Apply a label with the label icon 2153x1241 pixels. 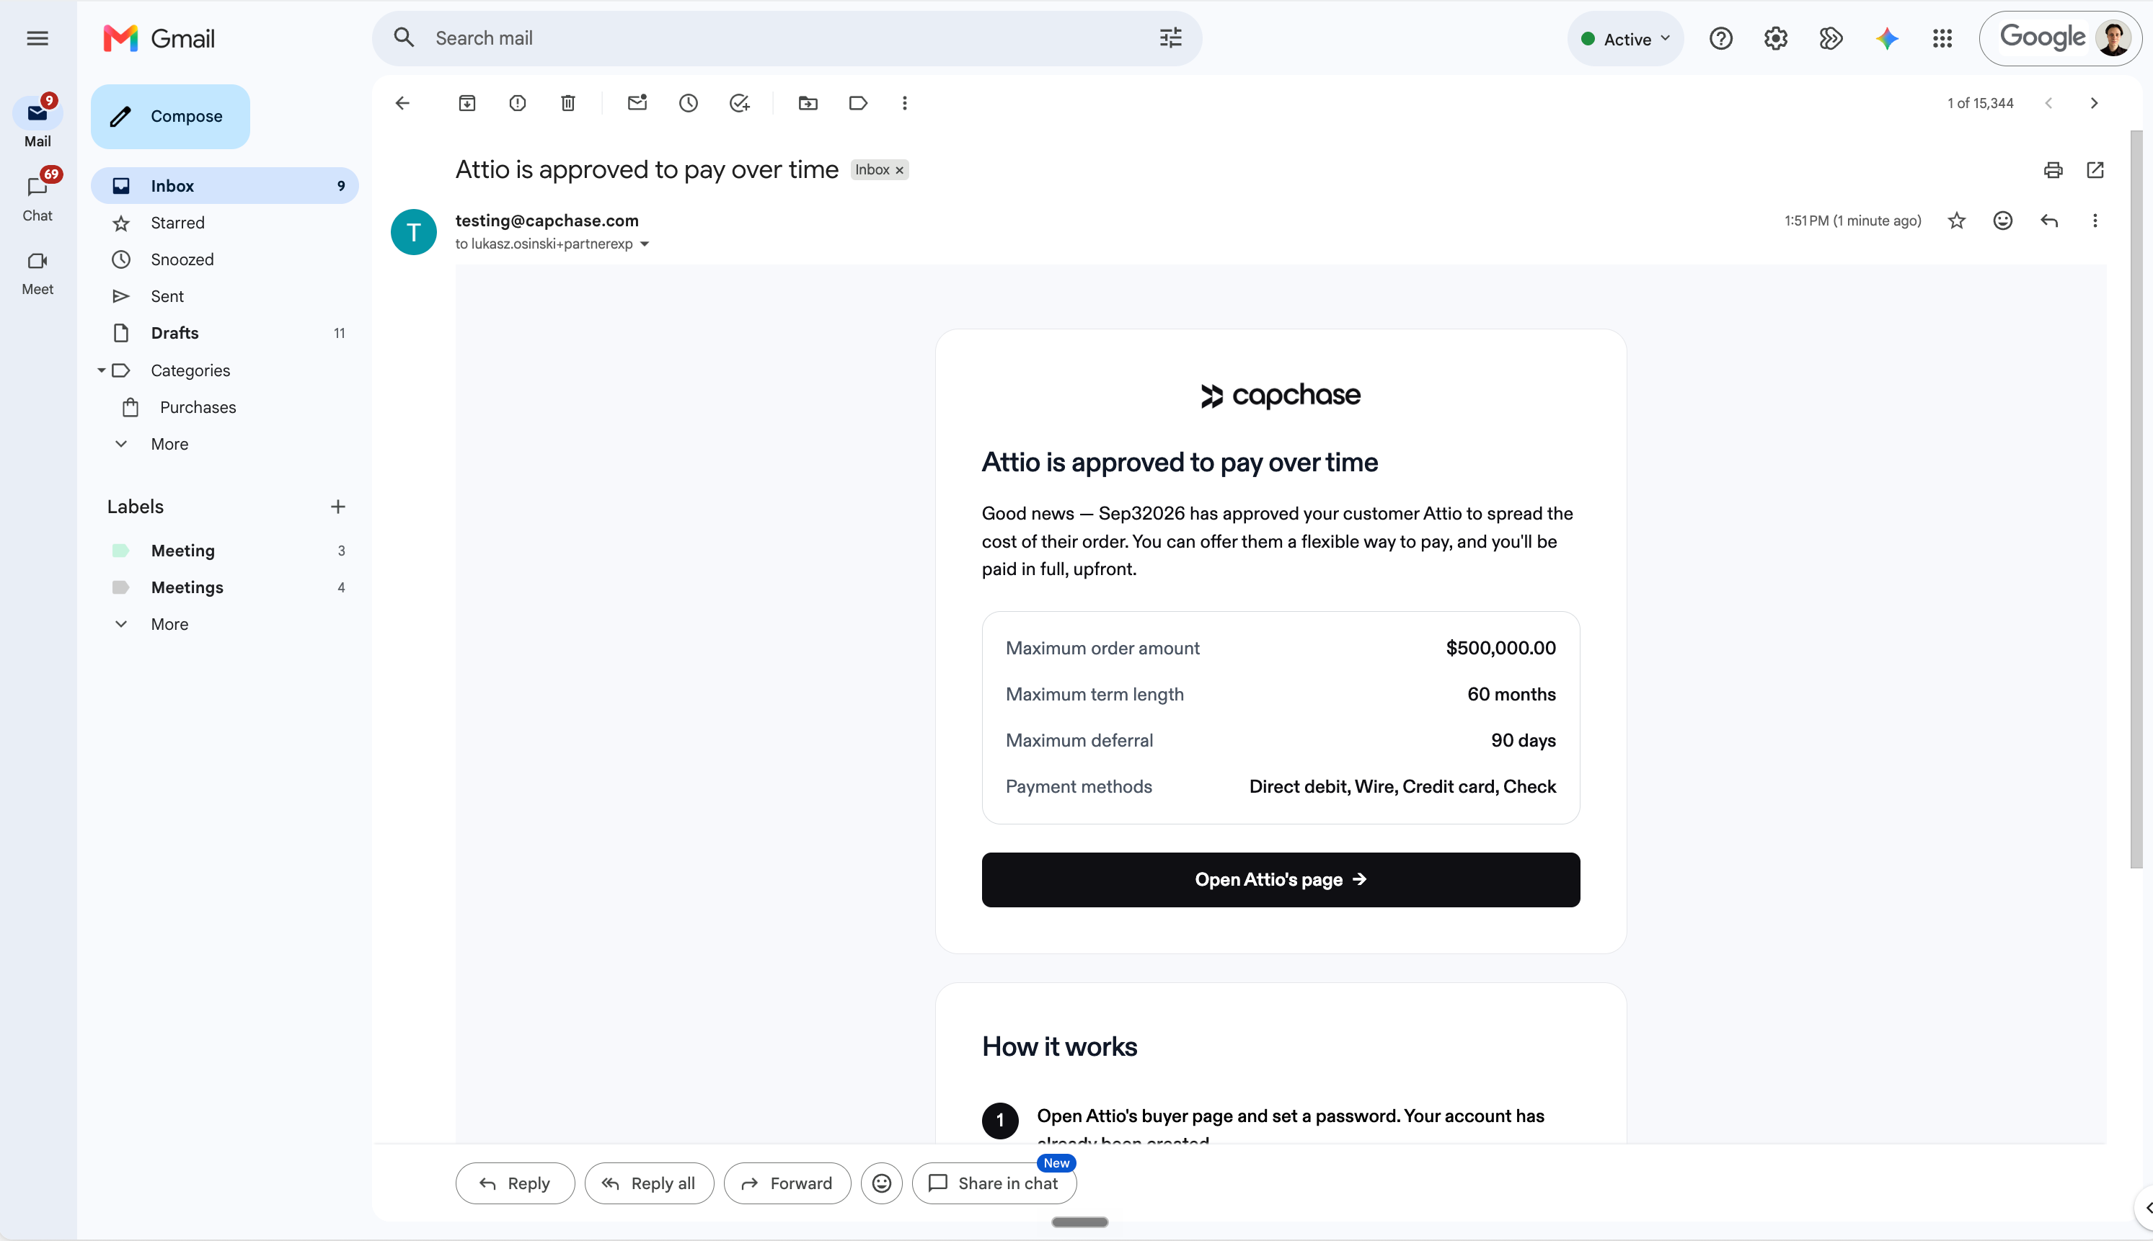click(x=858, y=103)
